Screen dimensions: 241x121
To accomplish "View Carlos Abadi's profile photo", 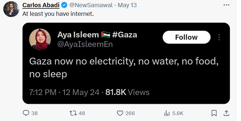I will pos(11,9).
